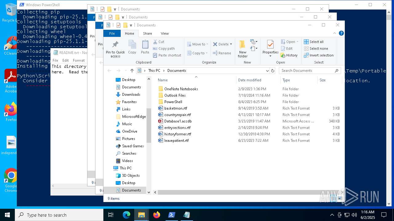Viewport: 394px width, 221px height.
Task: Open the Move to dropdown
Action: coord(198,44)
